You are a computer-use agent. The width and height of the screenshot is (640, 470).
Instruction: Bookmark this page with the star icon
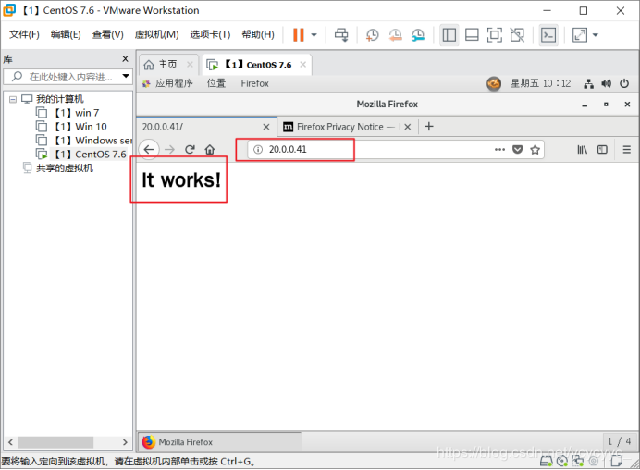535,149
